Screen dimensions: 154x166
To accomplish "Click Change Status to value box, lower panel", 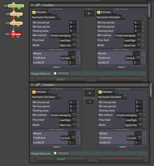I will tap(63, 153).
